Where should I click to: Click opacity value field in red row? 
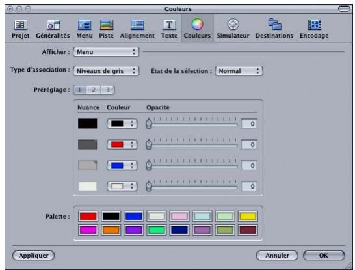tap(249, 144)
